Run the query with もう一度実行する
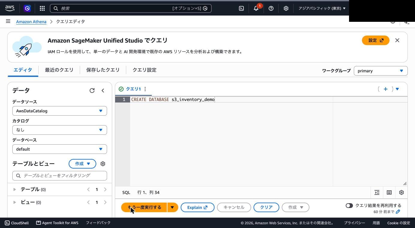 point(144,207)
